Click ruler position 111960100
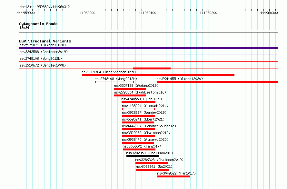 147,13
